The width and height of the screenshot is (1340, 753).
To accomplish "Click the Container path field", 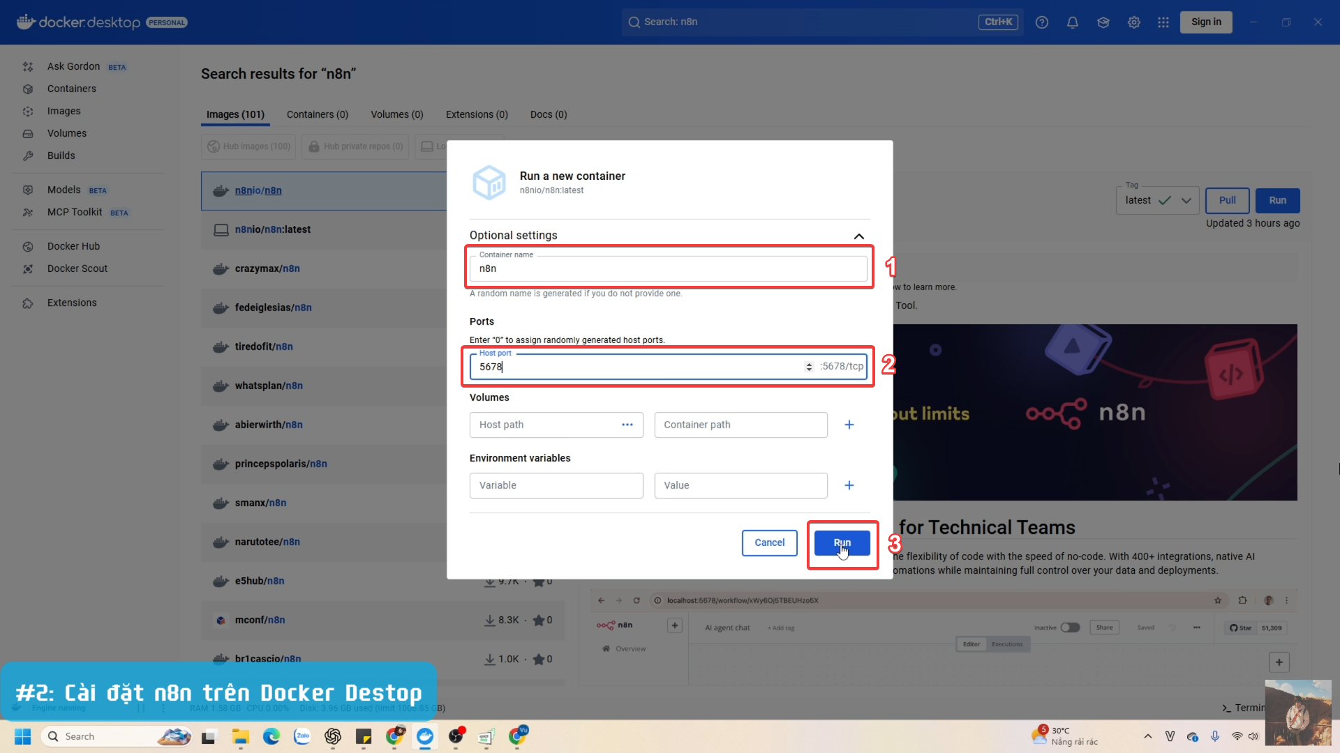I will pyautogui.click(x=740, y=425).
